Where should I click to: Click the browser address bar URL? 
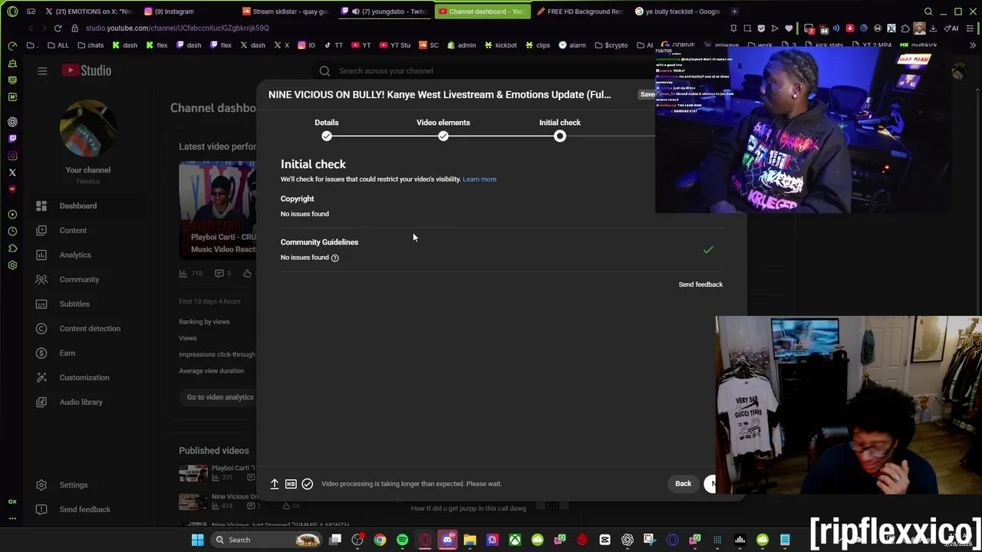pos(177,28)
